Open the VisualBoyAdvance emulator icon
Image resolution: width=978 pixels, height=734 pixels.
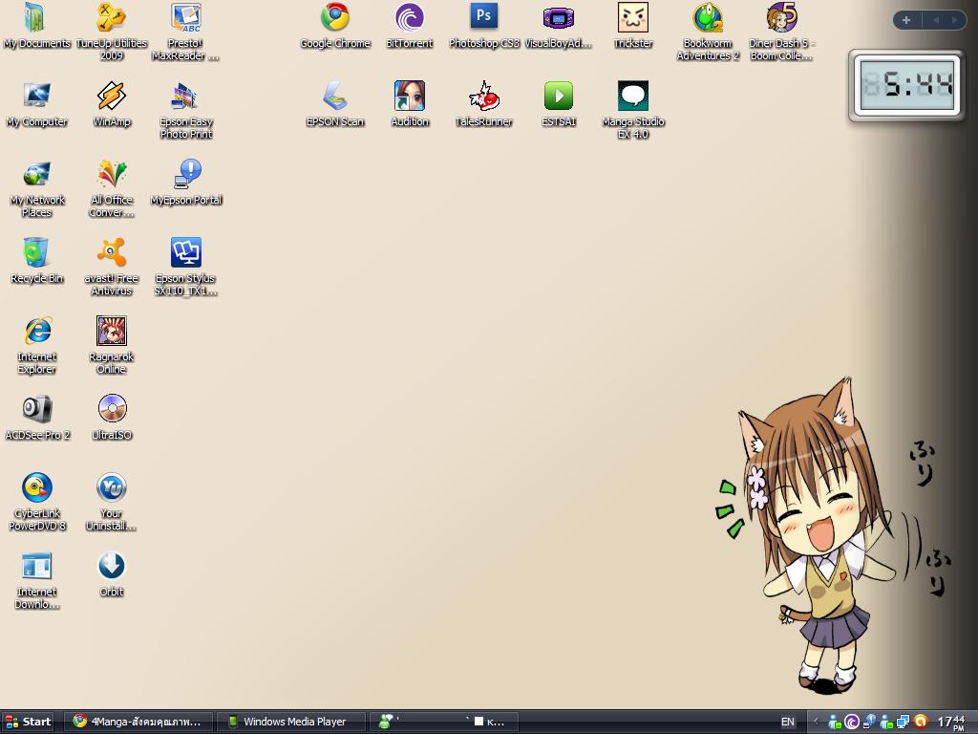[558, 26]
